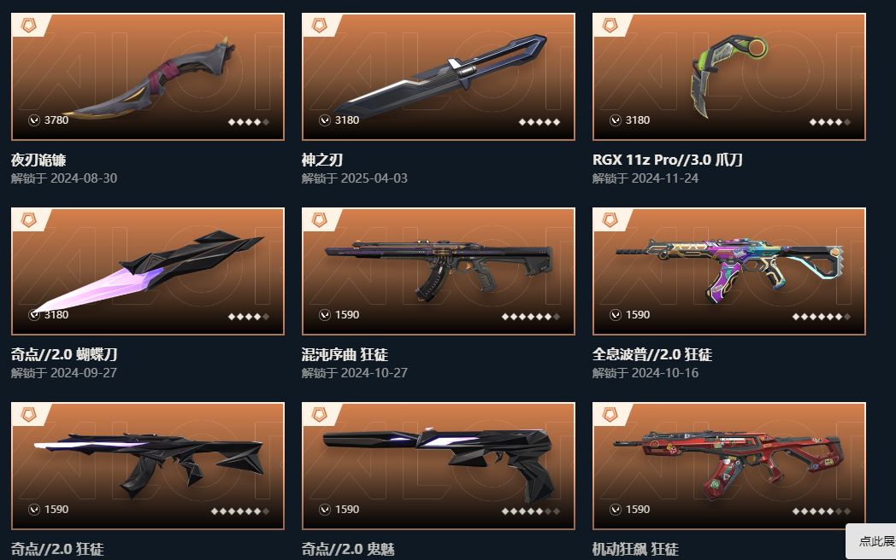Viewport: 896px width, 560px height.
Task: Click the badge icon on 神之刃 card
Action: pos(320,25)
